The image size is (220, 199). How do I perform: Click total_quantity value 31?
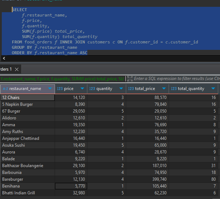pyautogui.click(x=193, y=166)
